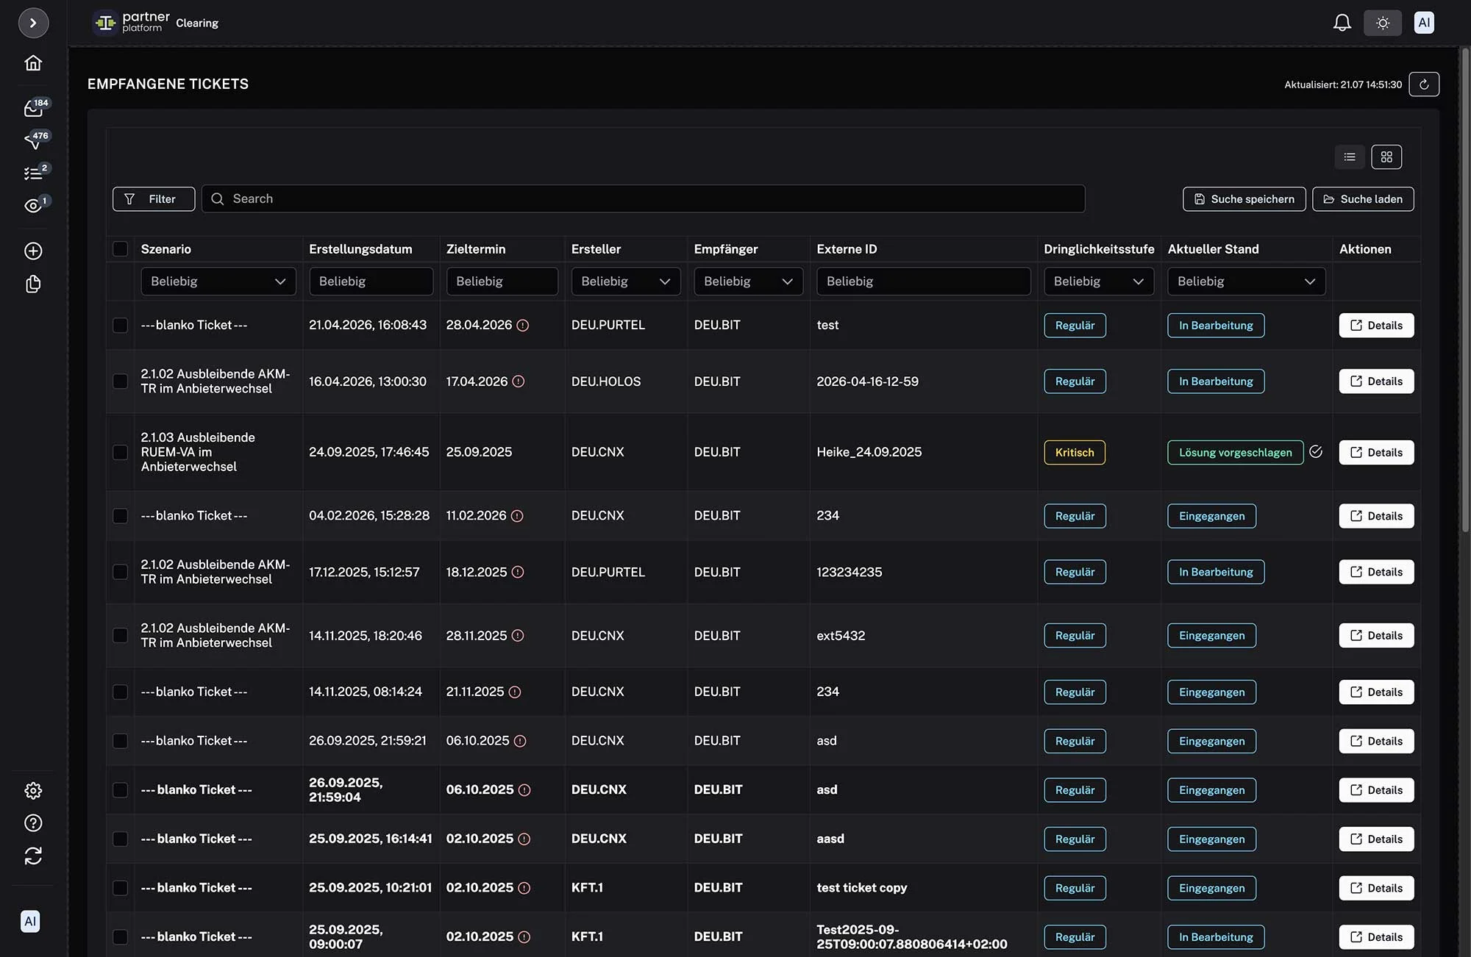
Task: Click the Filter button
Action: click(154, 199)
